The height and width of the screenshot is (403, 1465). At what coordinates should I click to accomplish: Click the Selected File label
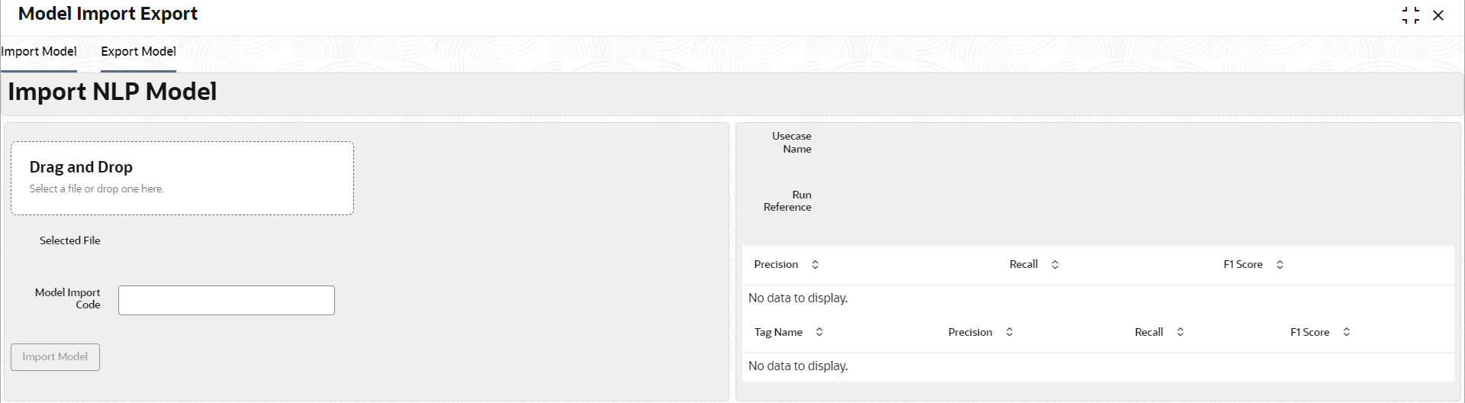[70, 240]
